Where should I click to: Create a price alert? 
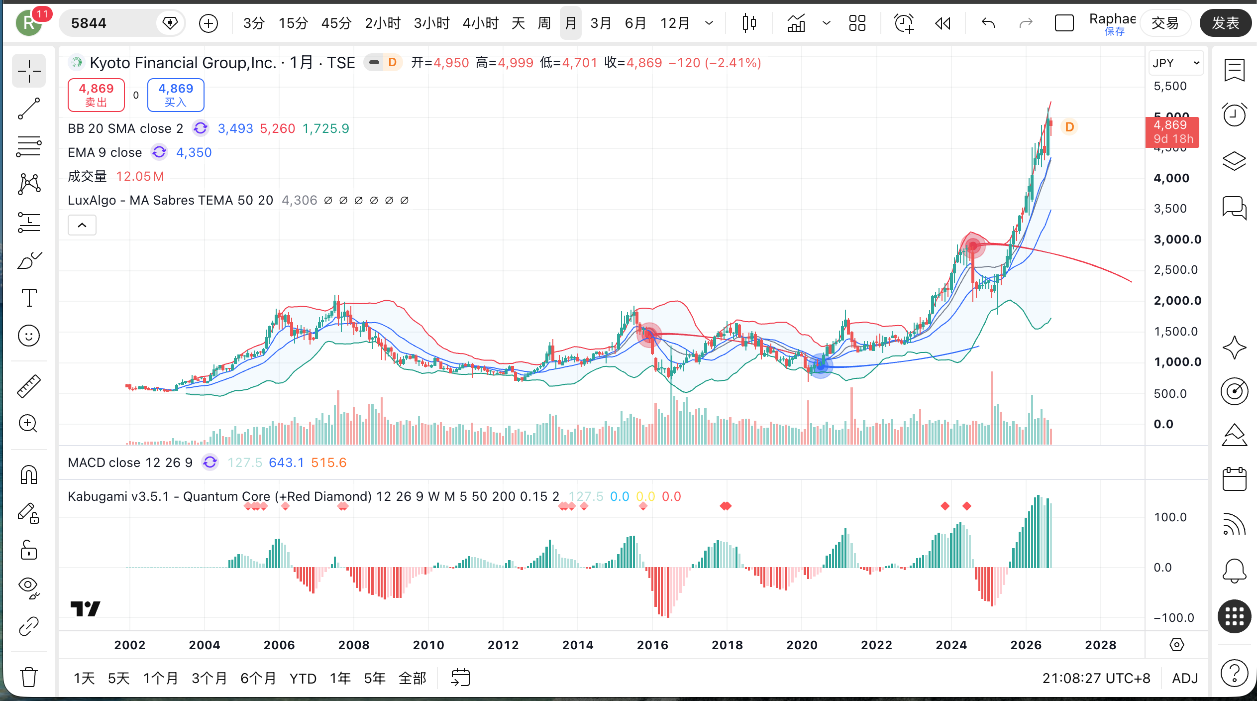[904, 23]
